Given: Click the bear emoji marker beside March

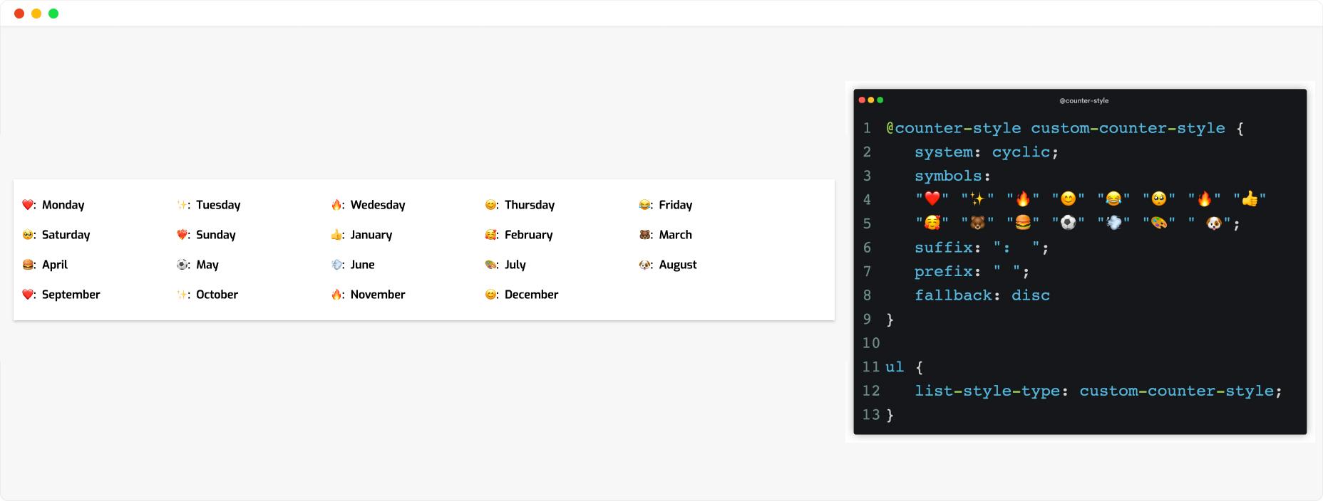Looking at the screenshot, I should 644,235.
